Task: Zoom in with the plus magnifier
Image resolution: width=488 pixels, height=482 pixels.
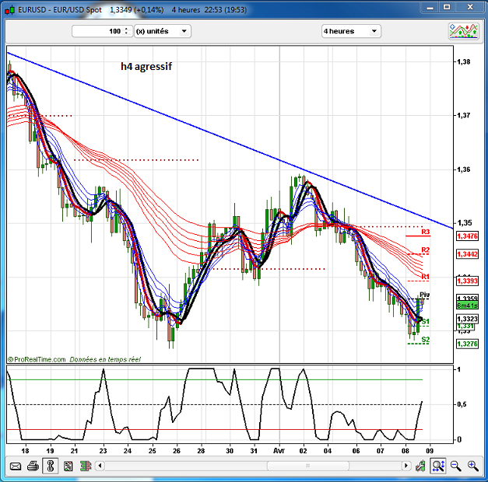Action: pyautogui.click(x=472, y=466)
